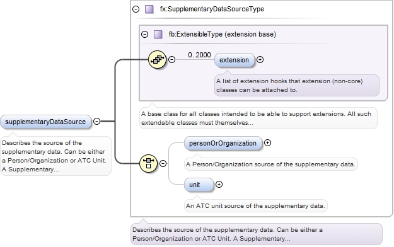Click the purple square icon beside fx:SupplementaryDataSourceType
The height and width of the screenshot is (247, 394).
coord(149,9)
